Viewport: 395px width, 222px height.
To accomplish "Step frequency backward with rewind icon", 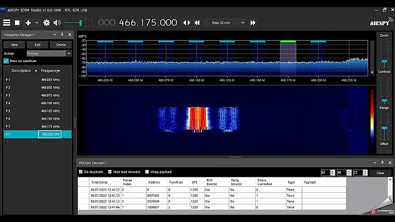I will [x=197, y=23].
